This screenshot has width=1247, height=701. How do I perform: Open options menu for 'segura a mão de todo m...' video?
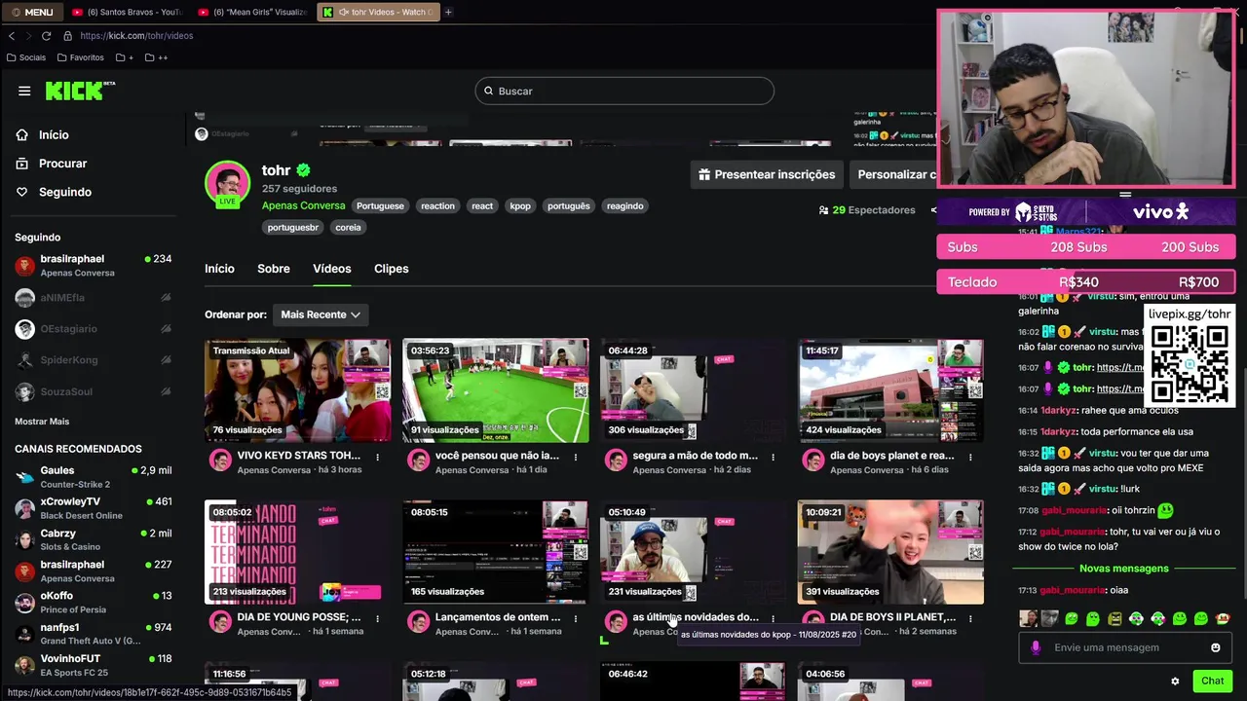coord(773,457)
